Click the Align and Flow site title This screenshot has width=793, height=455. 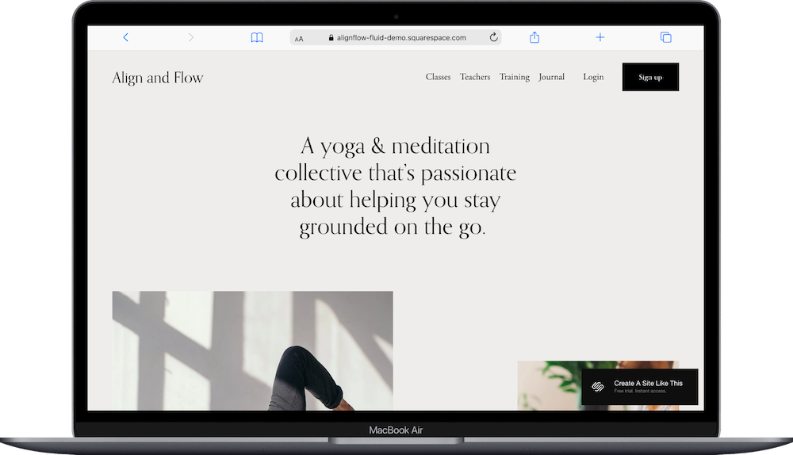coord(158,78)
